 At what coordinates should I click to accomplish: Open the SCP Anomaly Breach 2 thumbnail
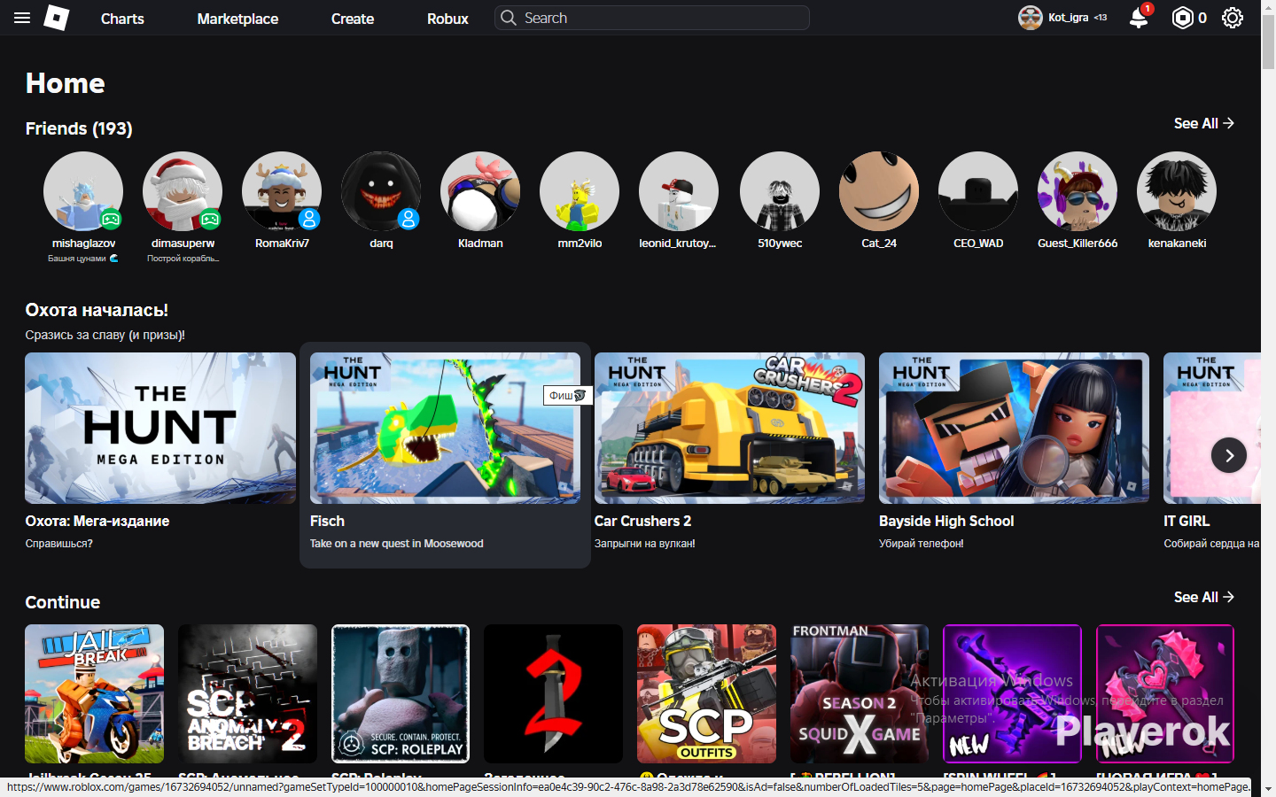tap(247, 693)
